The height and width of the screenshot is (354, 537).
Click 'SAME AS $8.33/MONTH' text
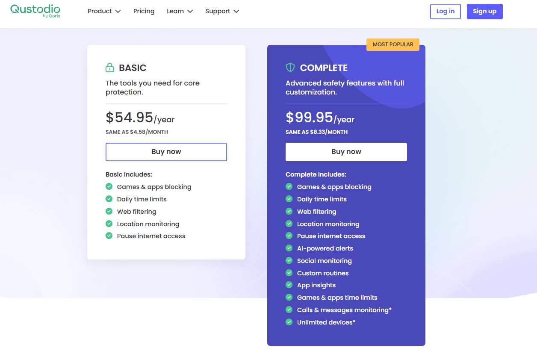point(317,132)
